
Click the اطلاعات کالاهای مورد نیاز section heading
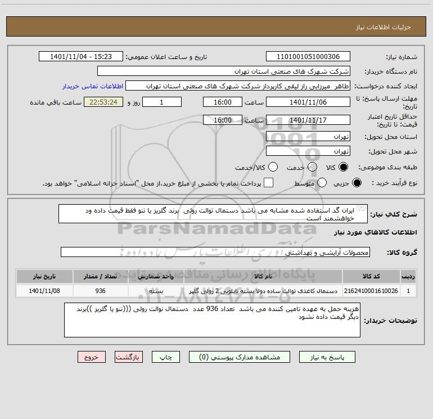(376, 232)
